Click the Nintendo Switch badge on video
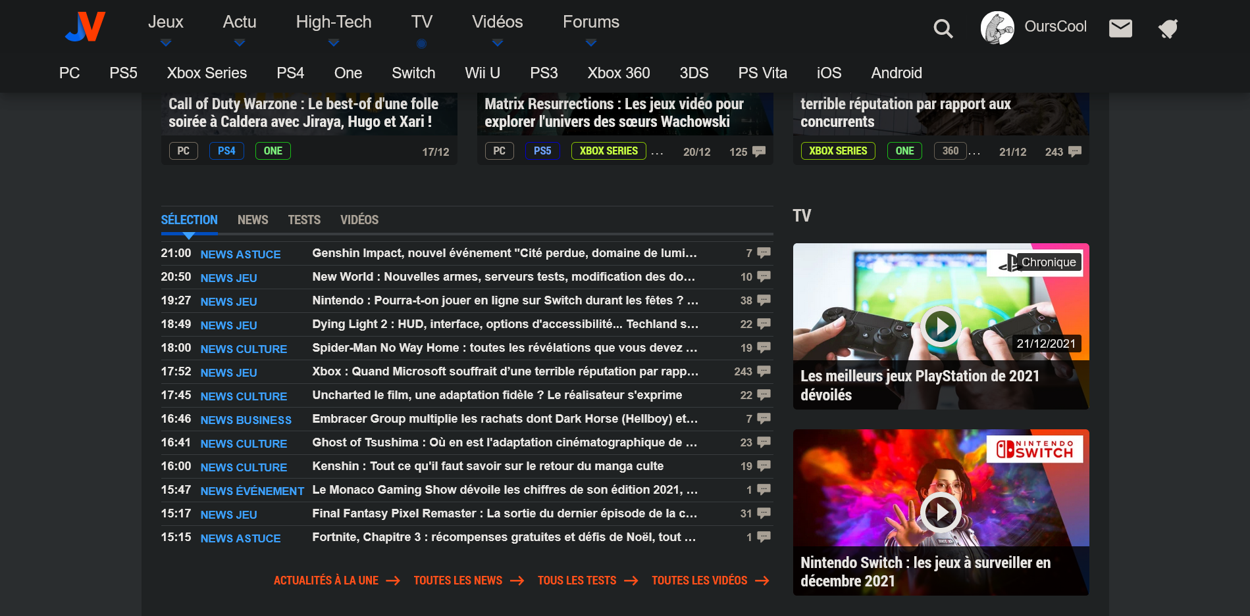1250x616 pixels. click(1035, 449)
